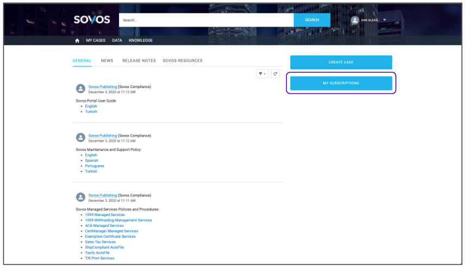Click the avatar on Managed Services post
The image size is (466, 268).
[x=80, y=197]
